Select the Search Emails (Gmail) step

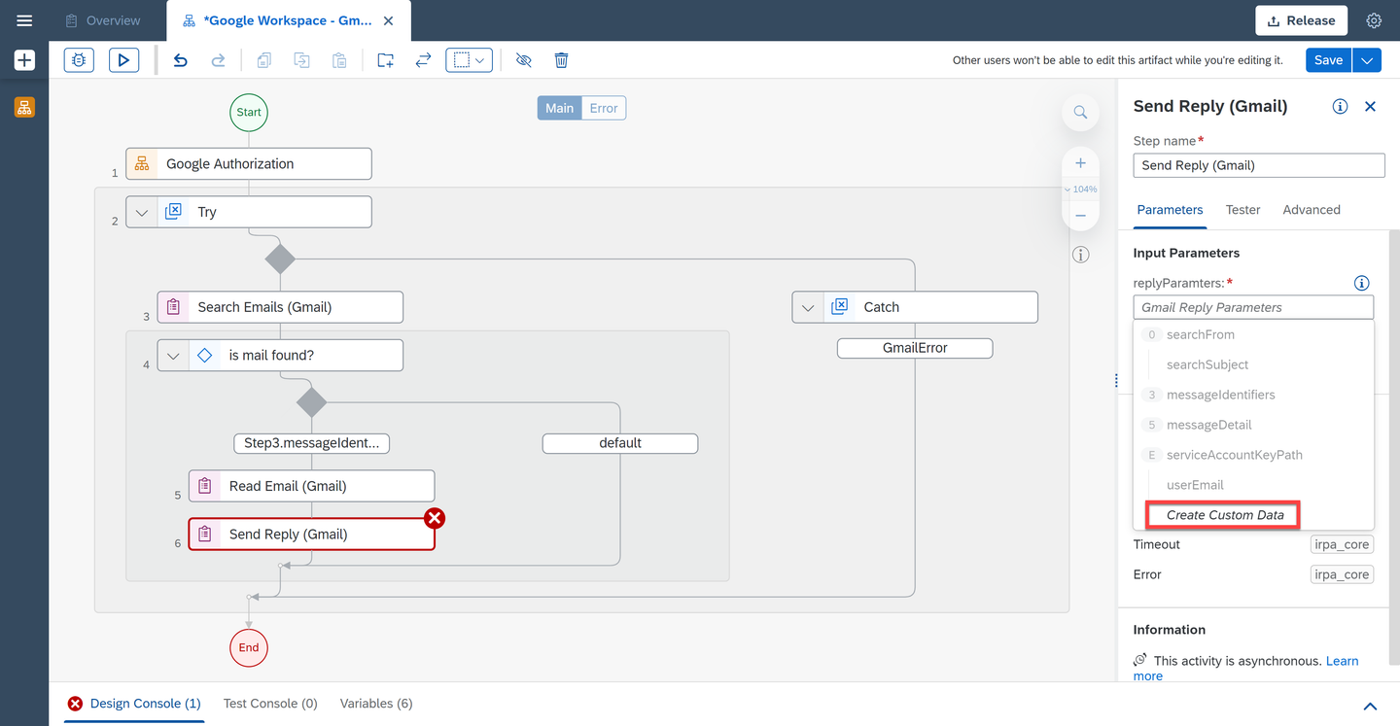280,307
